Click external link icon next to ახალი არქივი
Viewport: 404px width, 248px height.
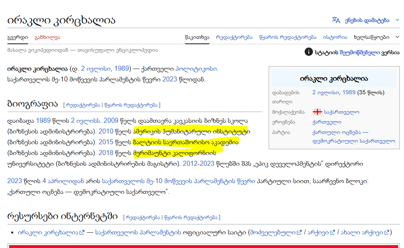coord(386,232)
